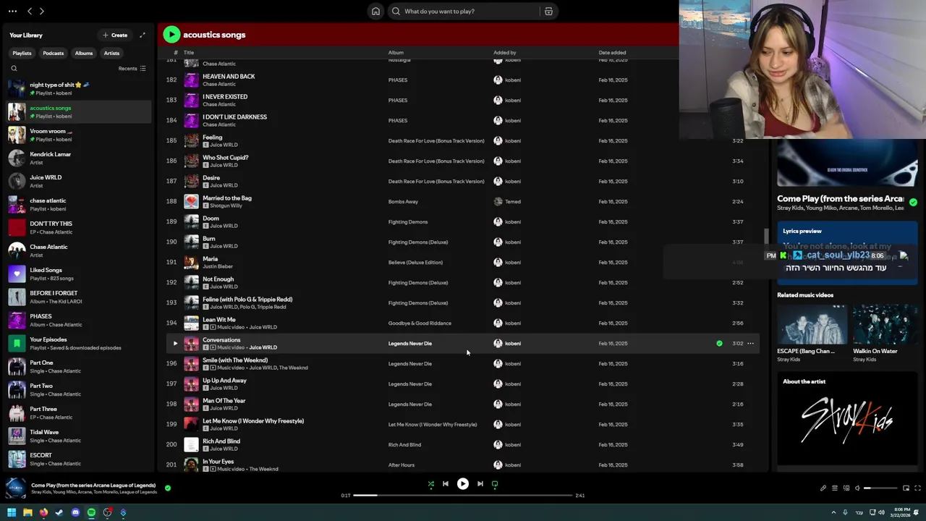This screenshot has width=926, height=521.
Task: Skip to next track
Action: click(480, 484)
